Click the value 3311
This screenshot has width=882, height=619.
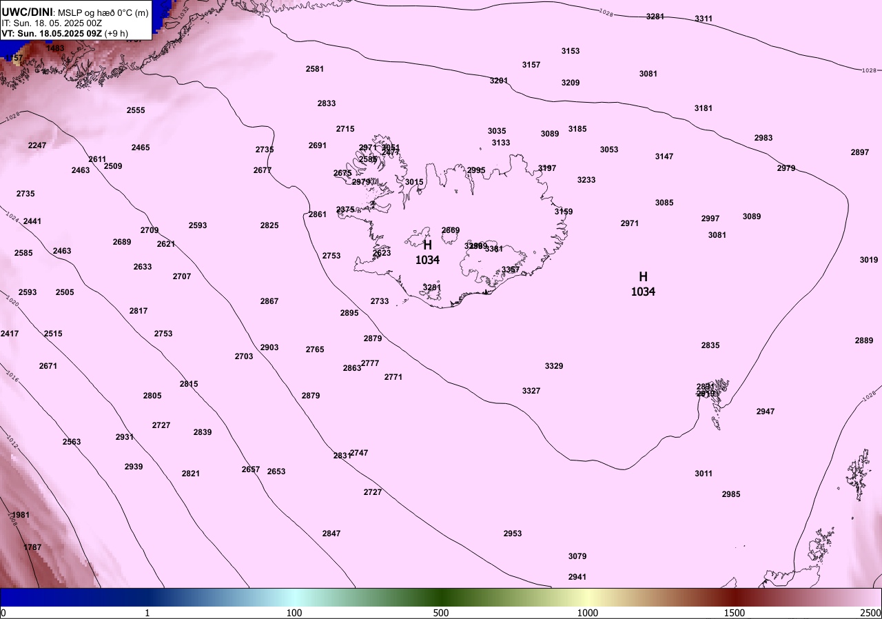tap(704, 19)
